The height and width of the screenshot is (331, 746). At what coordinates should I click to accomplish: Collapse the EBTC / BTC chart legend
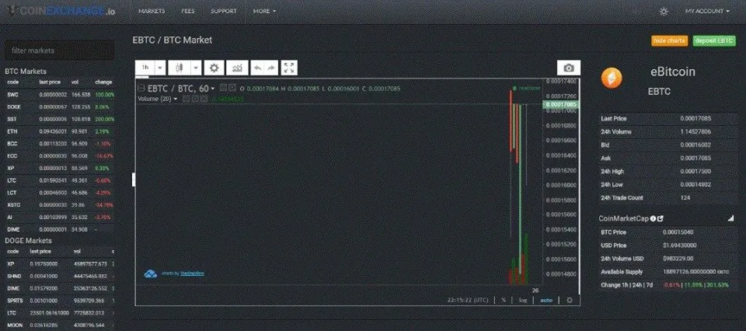[x=141, y=88]
